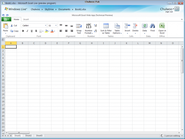The image size is (185, 139).
Task: Open the green File menu button
Action: (x=6, y=19)
